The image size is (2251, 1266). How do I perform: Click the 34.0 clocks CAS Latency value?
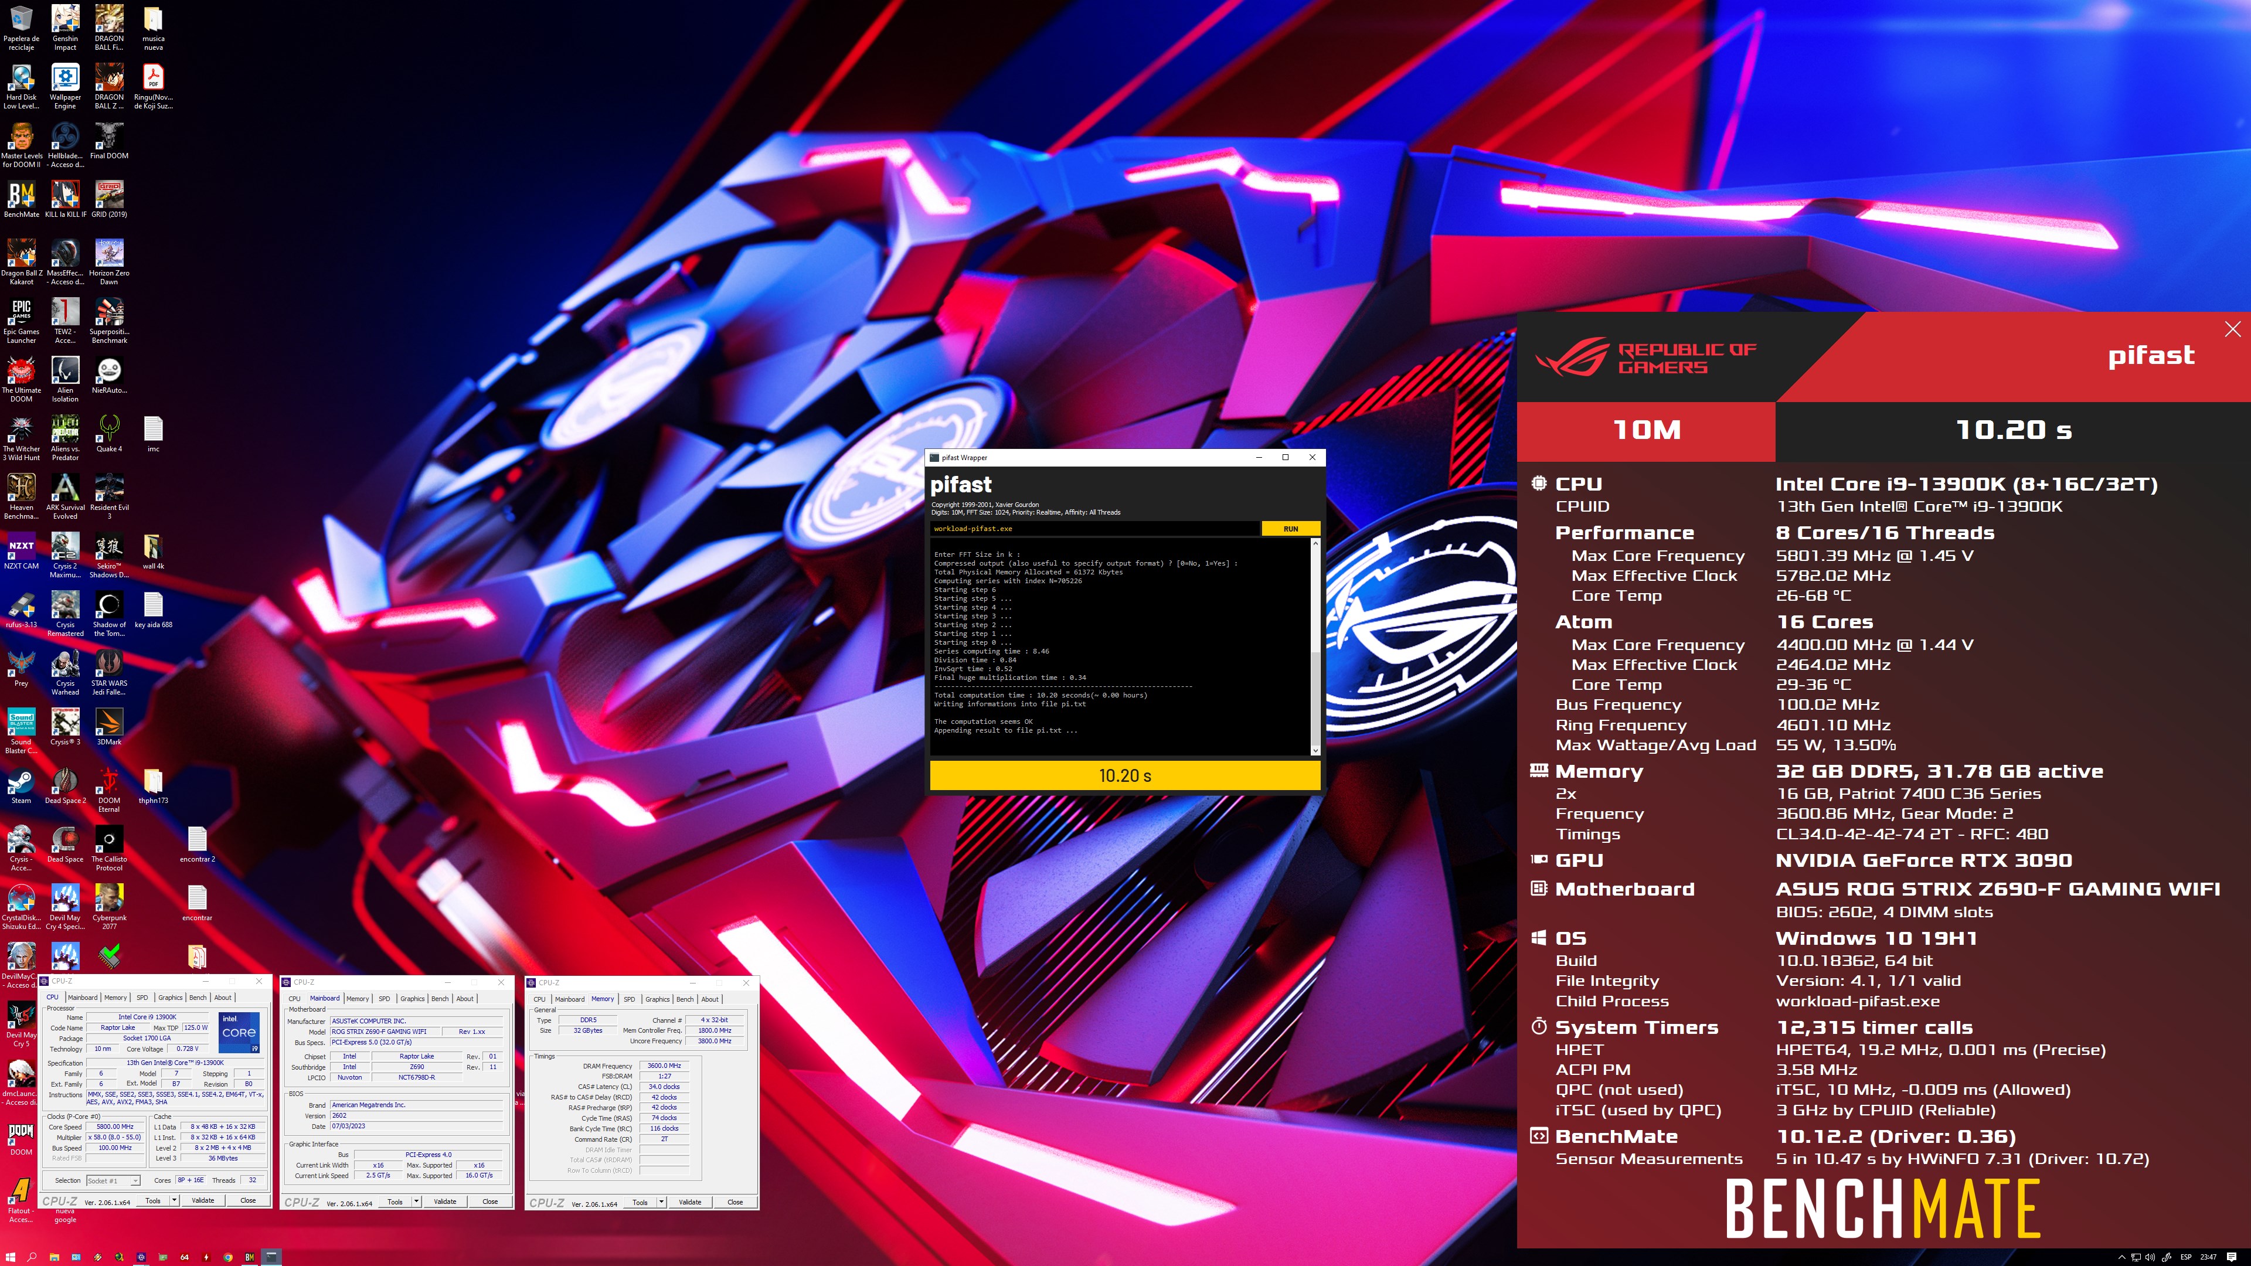click(x=665, y=1087)
